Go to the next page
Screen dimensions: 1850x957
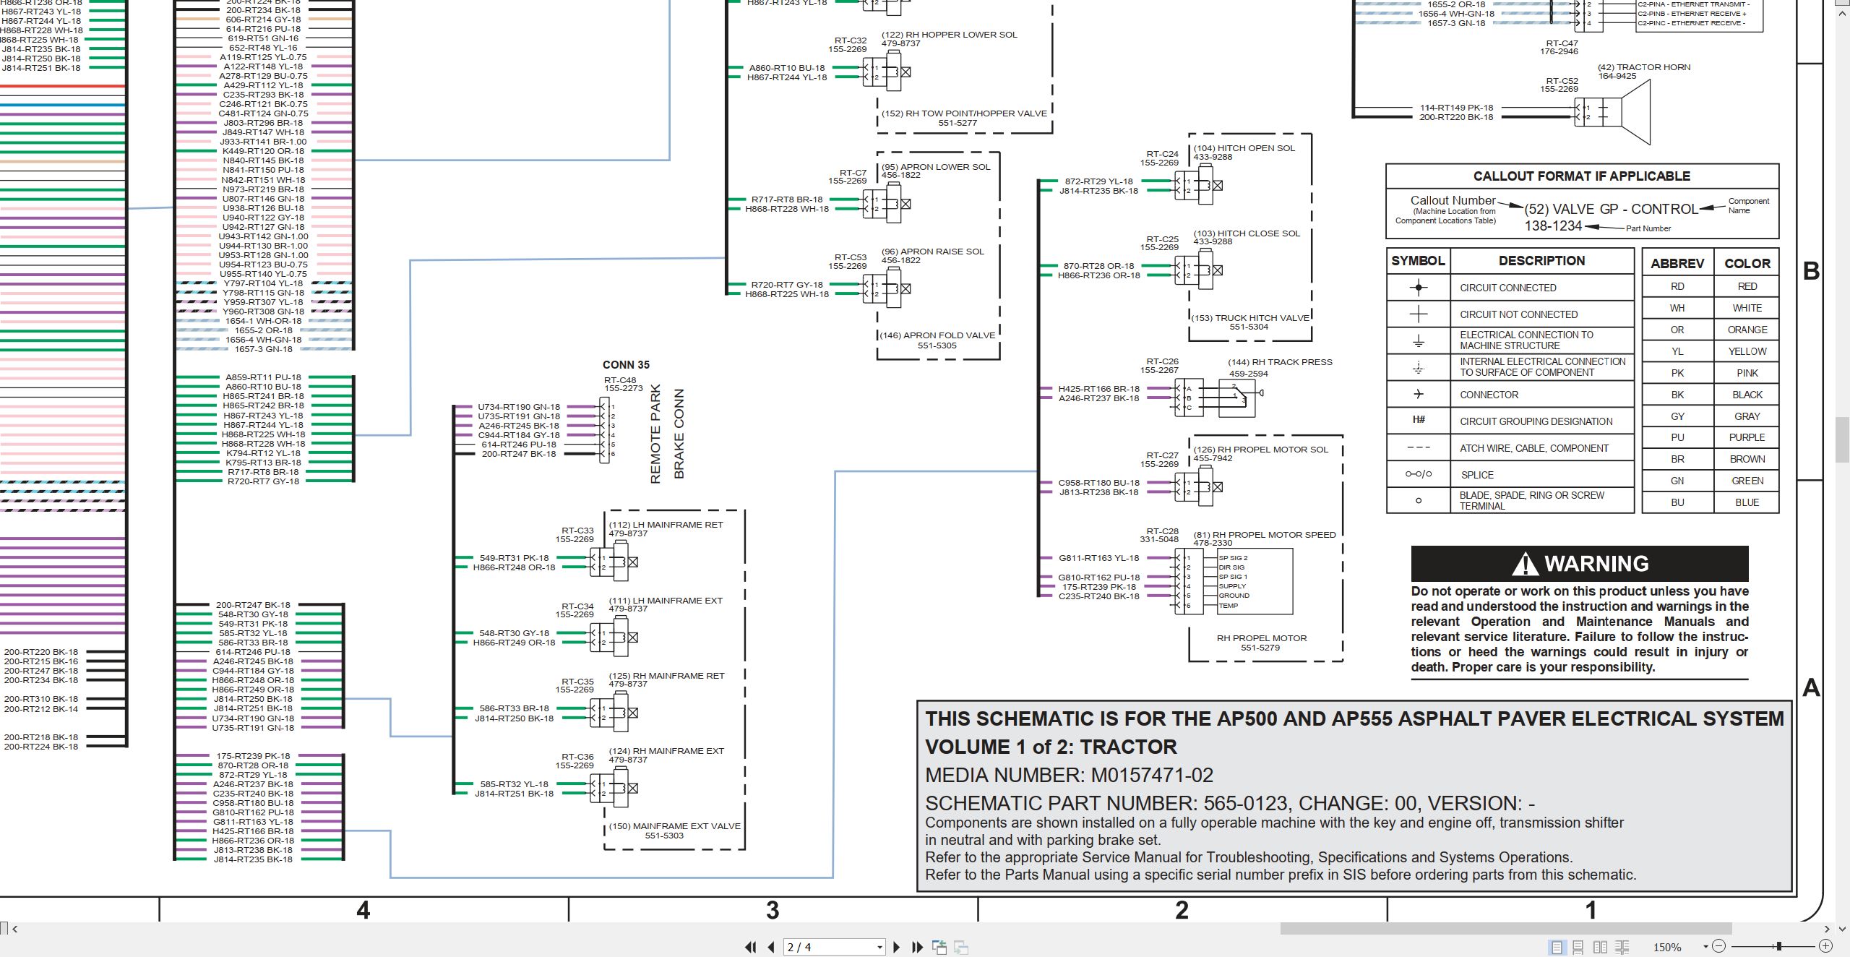pyautogui.click(x=897, y=947)
